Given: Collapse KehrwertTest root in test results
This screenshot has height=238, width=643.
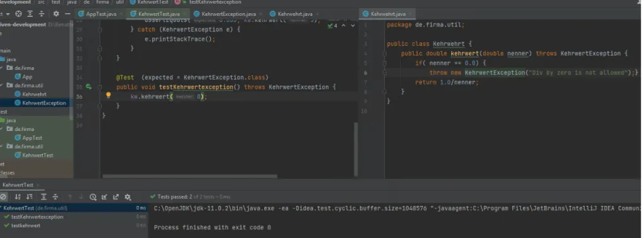Looking at the screenshot, I should (x=1, y=208).
